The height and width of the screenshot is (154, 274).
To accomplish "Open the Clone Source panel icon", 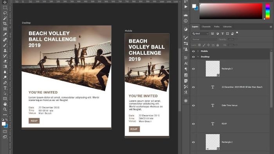I will click(186, 49).
